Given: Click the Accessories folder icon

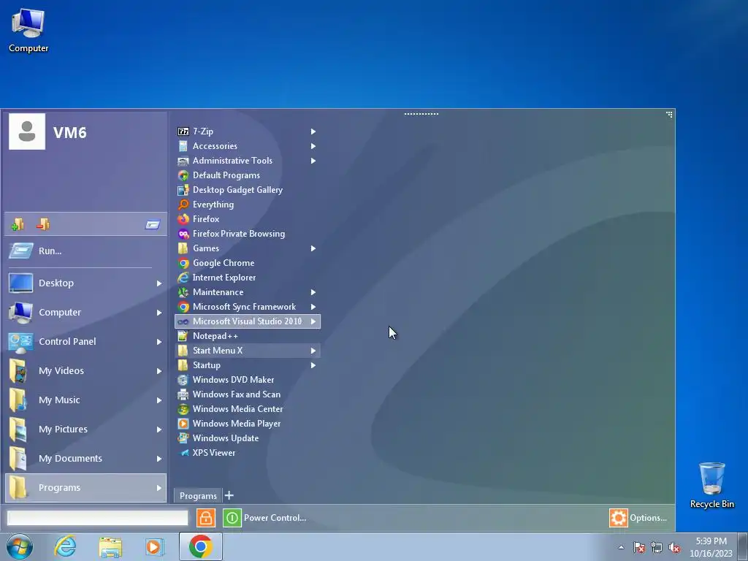Looking at the screenshot, I should tap(183, 146).
